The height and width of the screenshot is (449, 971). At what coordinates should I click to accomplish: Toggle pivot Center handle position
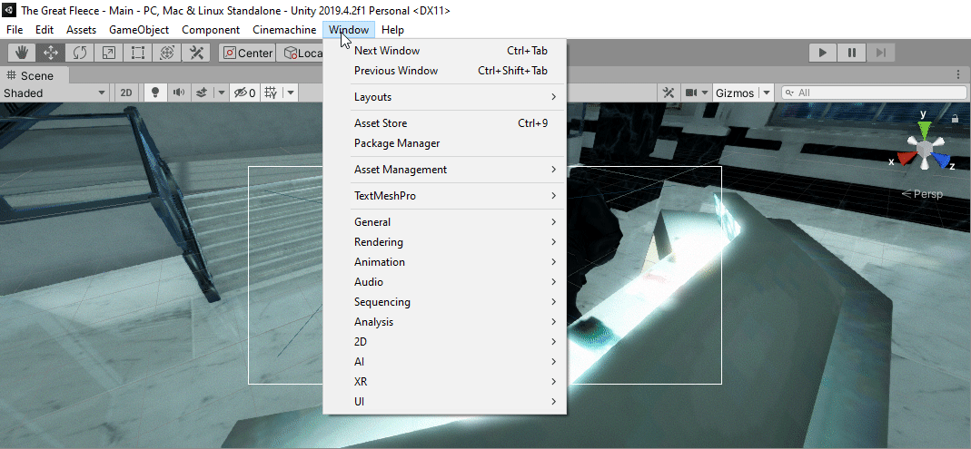tap(248, 54)
